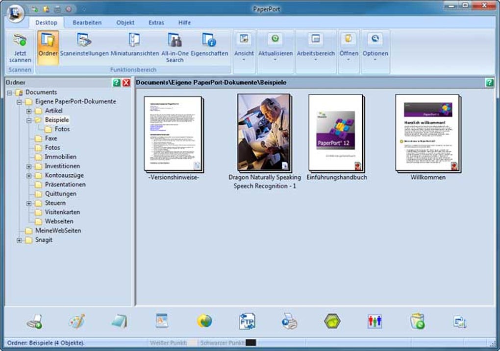Select the -Versionshinweise- document thumbnail
The height and width of the screenshot is (351, 500).
(x=174, y=134)
